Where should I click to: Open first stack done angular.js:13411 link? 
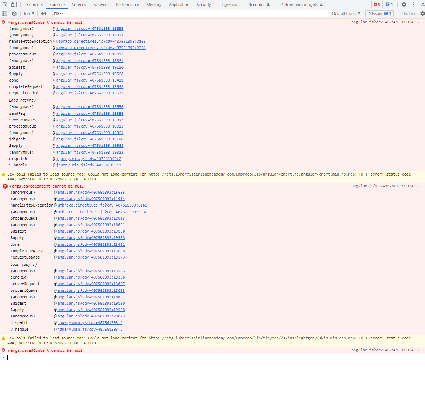[90, 80]
